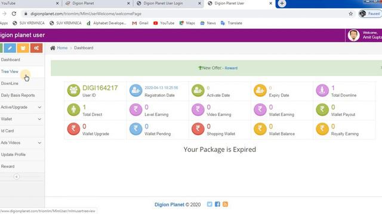Expand the Ads Videos sidebar menu
Viewport: 382px width, 214px height.
pos(22,143)
